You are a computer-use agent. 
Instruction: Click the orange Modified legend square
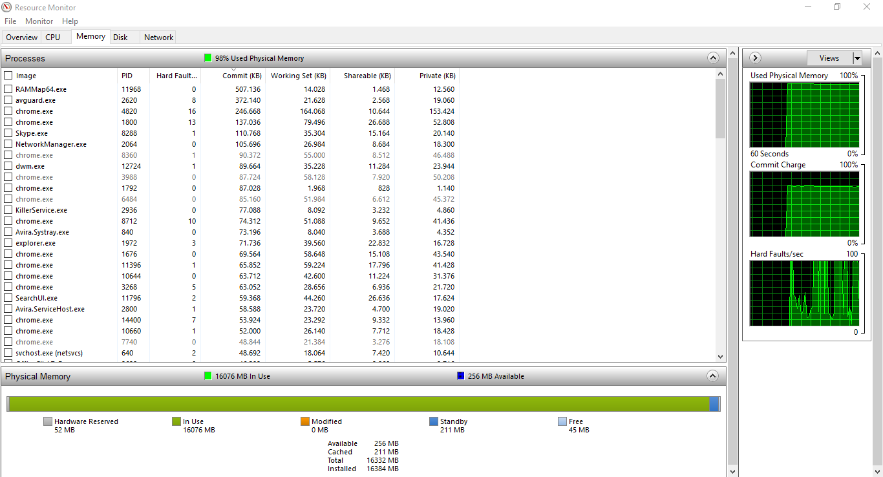(x=304, y=421)
